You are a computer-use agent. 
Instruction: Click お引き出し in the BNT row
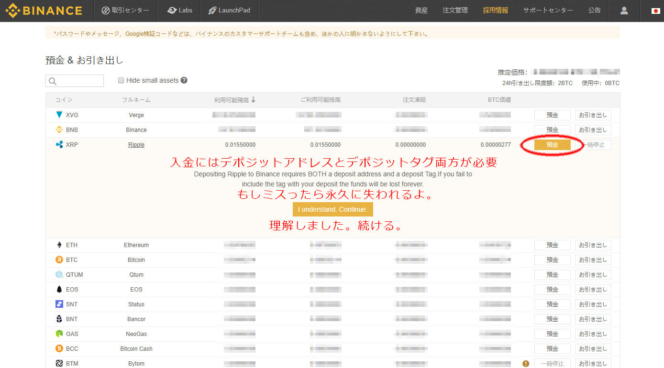593,319
